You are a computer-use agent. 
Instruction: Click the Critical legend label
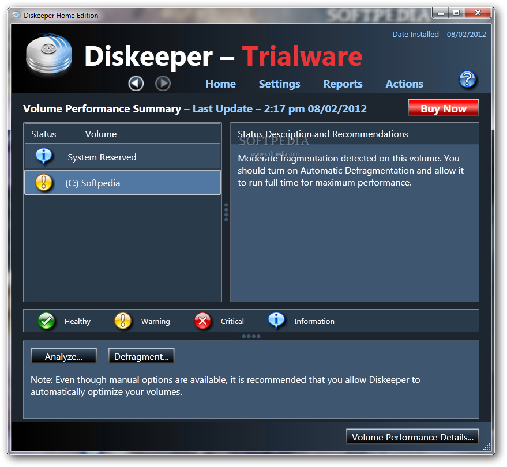(232, 321)
